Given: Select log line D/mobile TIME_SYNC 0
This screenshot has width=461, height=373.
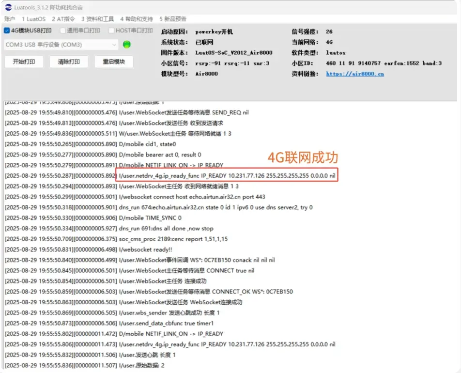Looking at the screenshot, I should [93, 218].
